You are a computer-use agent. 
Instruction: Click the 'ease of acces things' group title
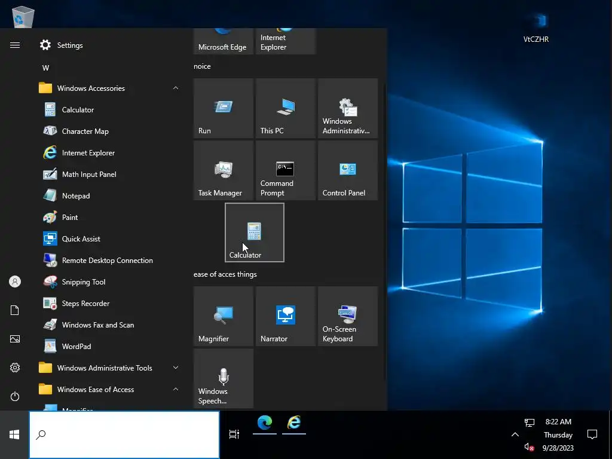(x=225, y=274)
